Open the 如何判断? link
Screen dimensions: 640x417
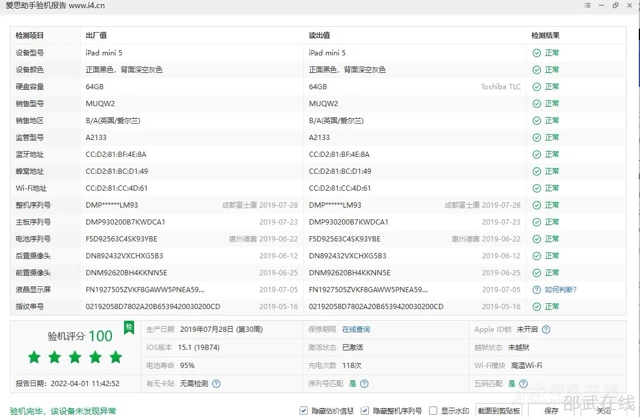pyautogui.click(x=560, y=290)
